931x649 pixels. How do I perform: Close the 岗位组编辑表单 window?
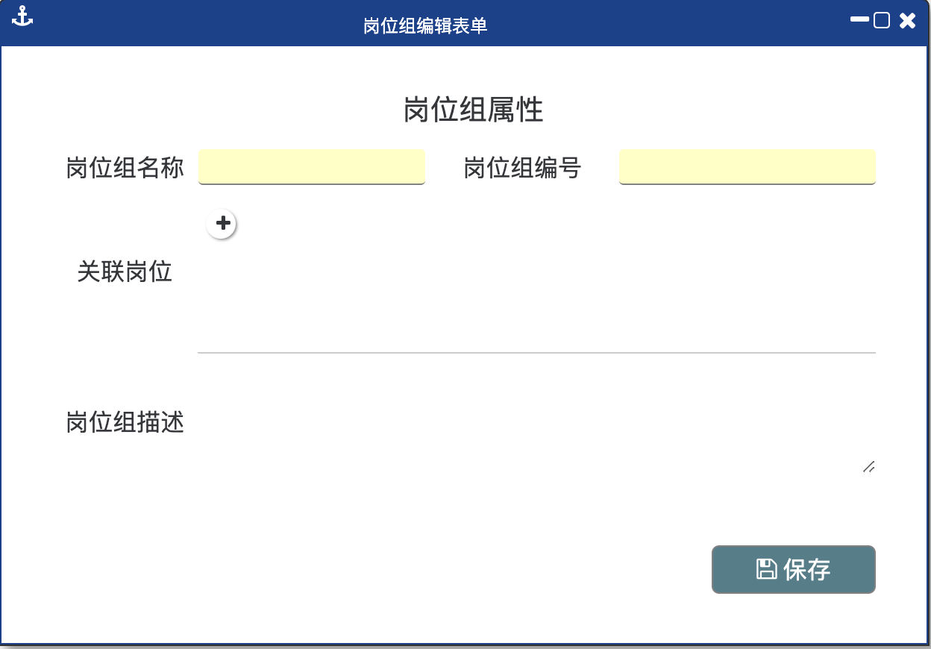[x=907, y=20]
